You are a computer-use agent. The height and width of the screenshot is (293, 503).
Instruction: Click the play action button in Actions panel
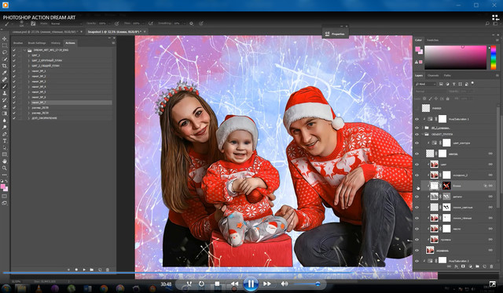[84, 269]
